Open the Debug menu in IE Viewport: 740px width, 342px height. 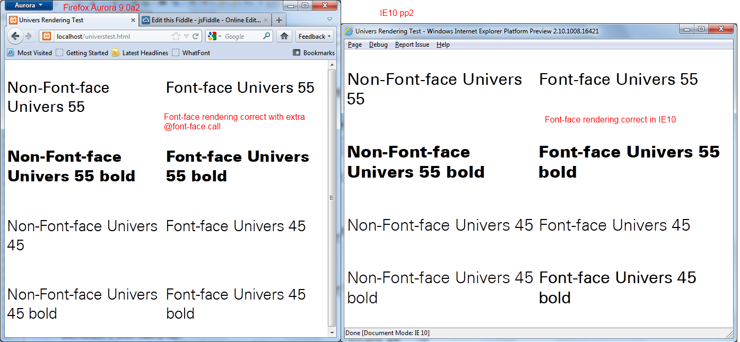[x=378, y=45]
